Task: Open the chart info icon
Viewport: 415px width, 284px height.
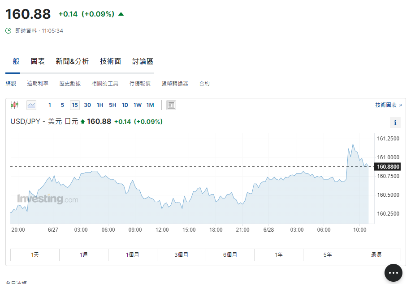Action: 395,123
